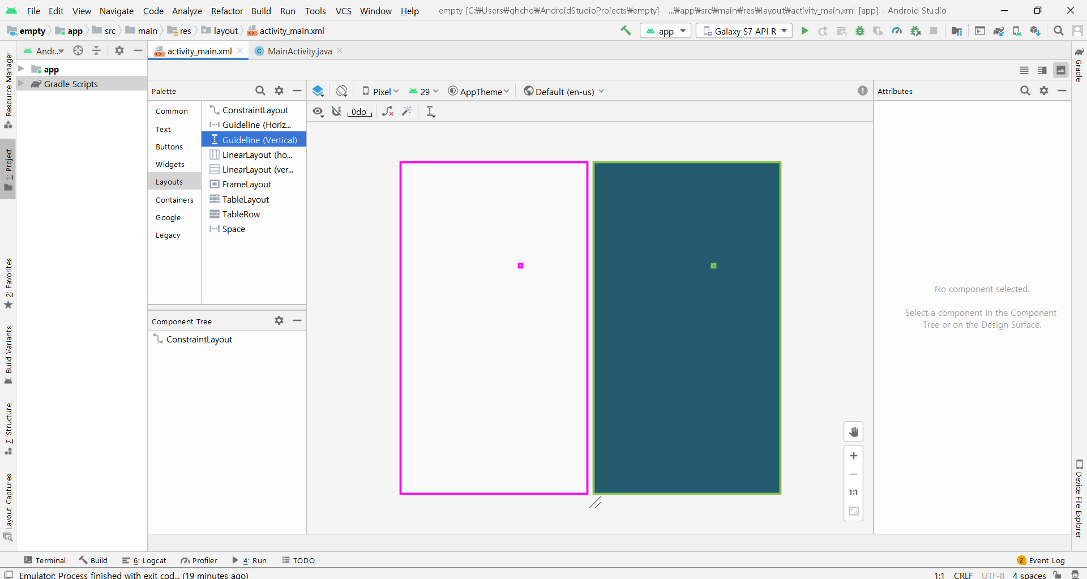Open Galaxy S7 API R device dropdown
The image size is (1087, 579).
744,31
